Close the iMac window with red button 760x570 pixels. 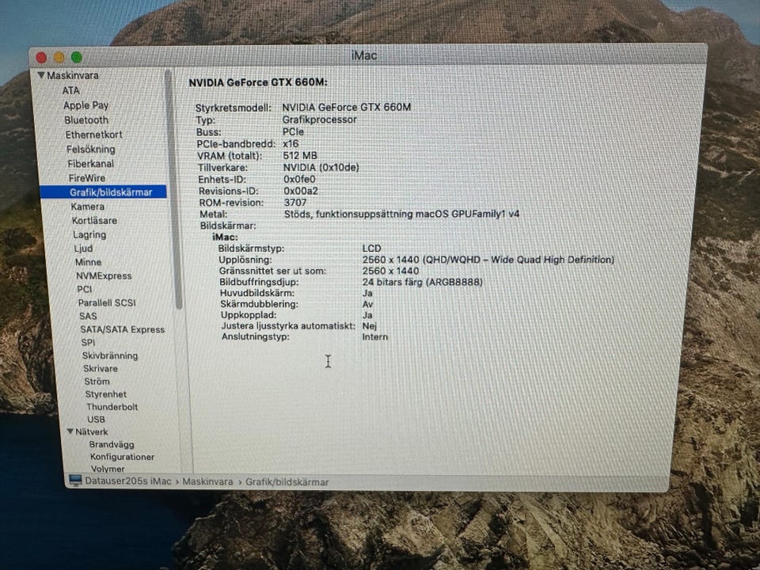pos(41,58)
